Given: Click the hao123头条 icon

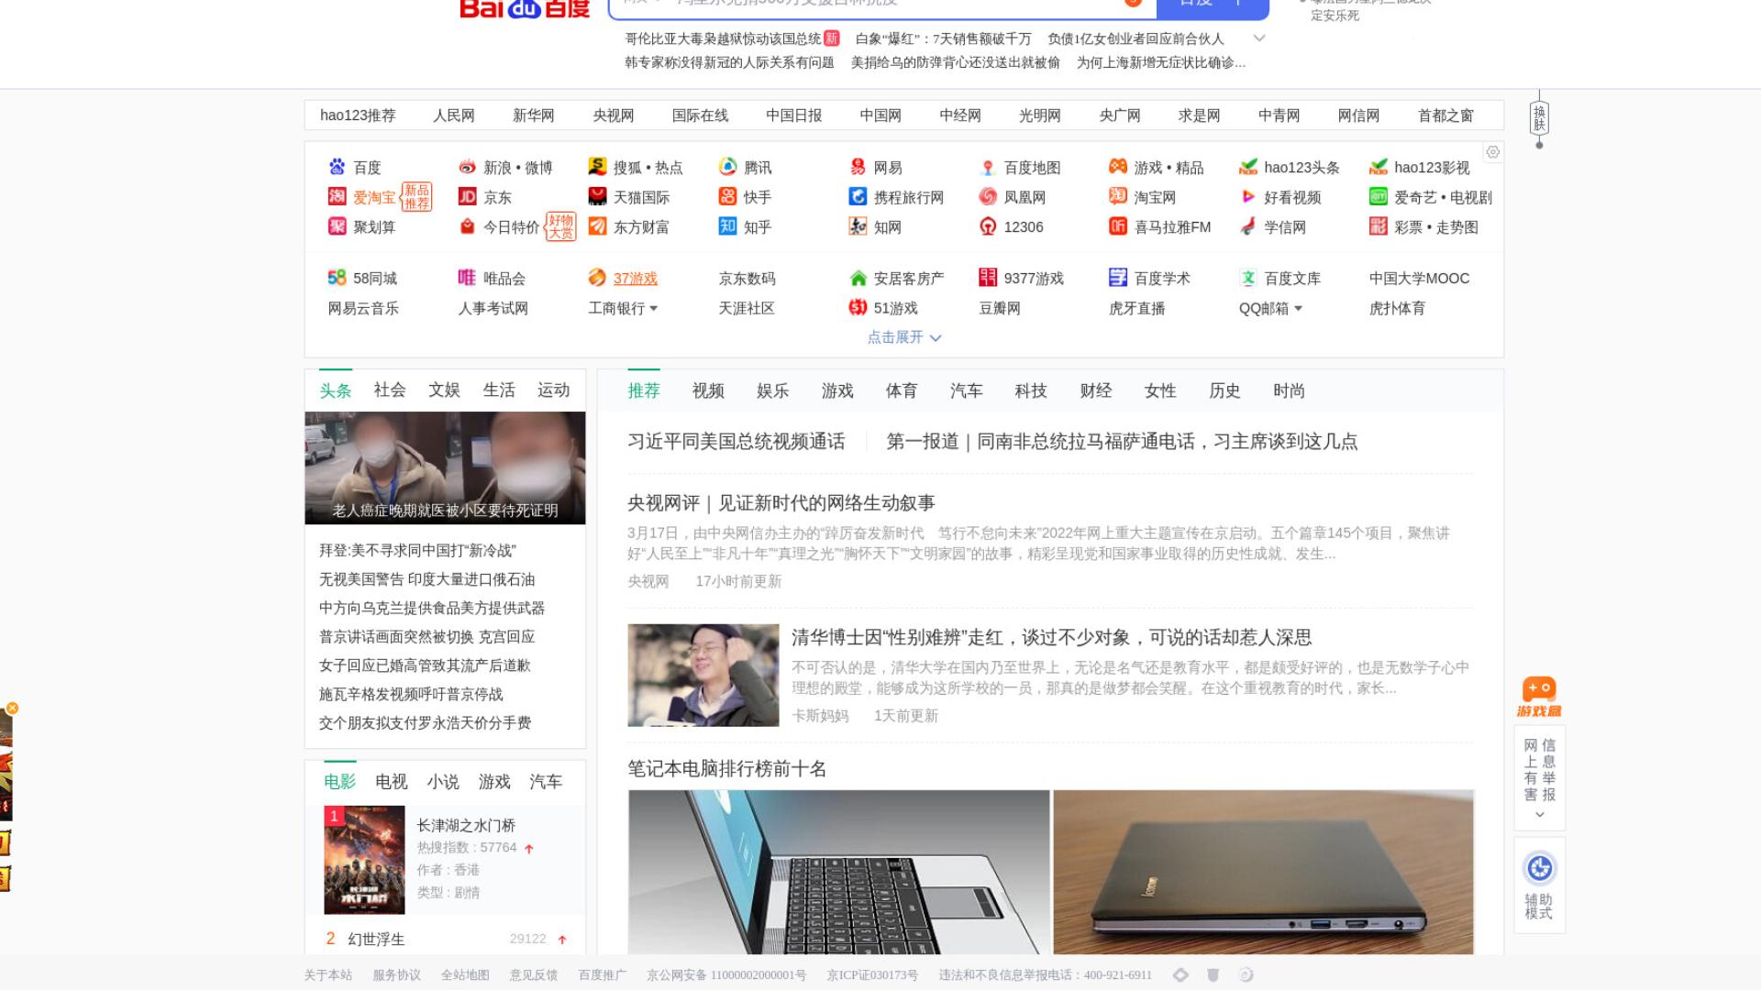Looking at the screenshot, I should 1248,167.
